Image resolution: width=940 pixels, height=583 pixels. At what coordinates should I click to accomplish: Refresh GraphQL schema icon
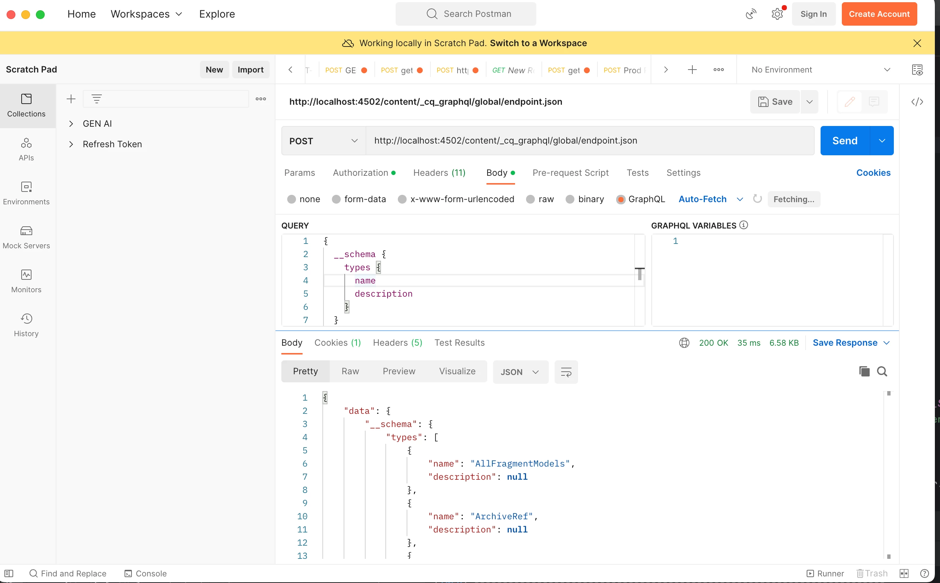point(757,199)
